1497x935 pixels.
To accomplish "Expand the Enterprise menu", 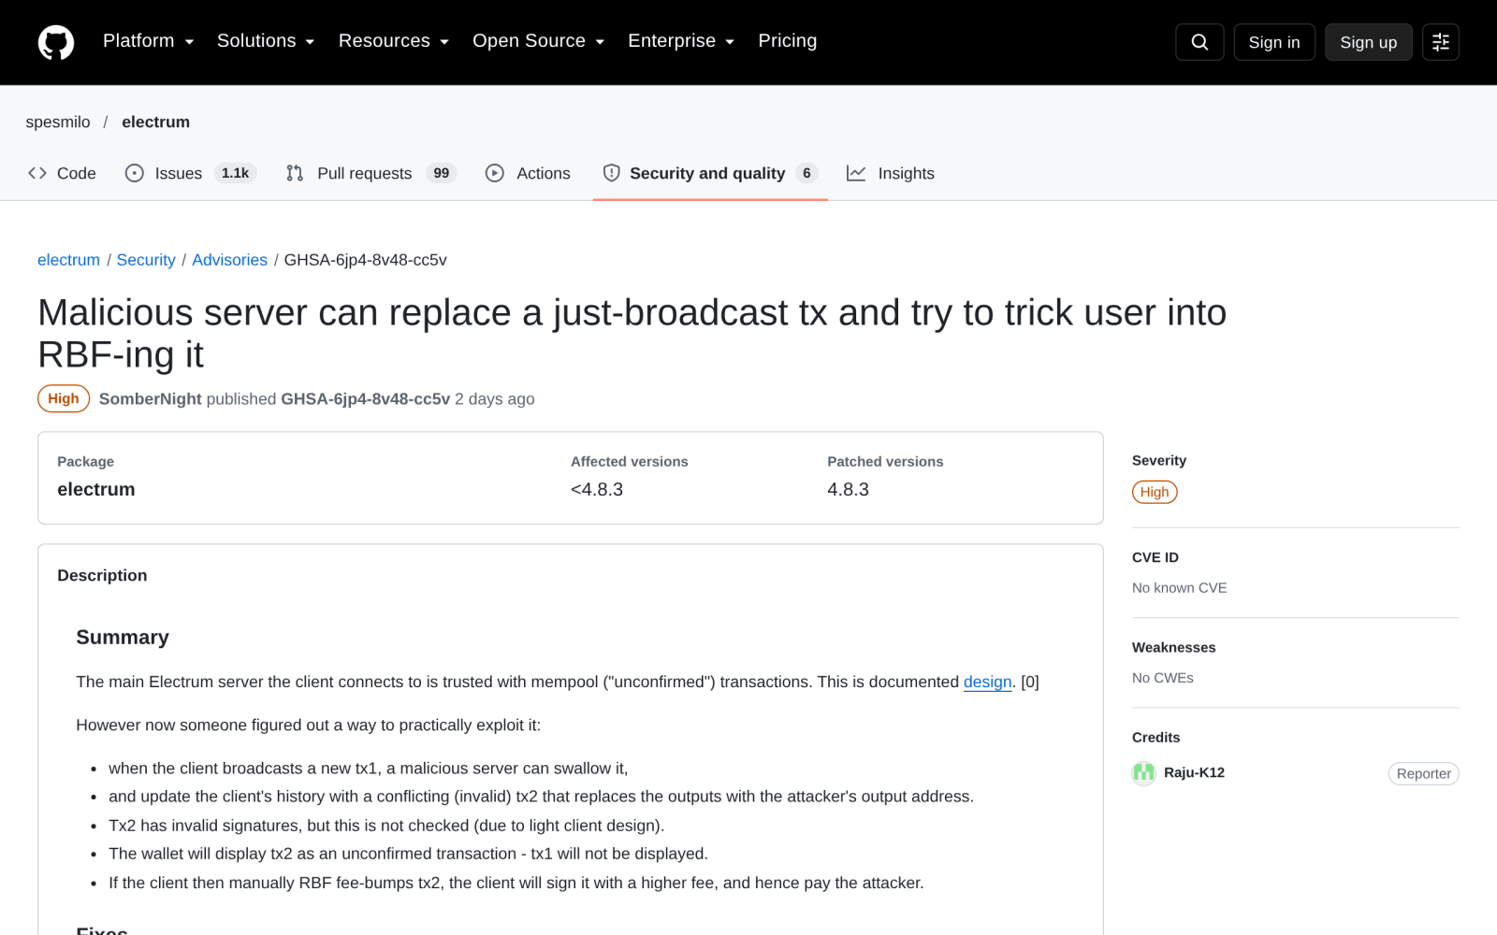I will coord(681,41).
